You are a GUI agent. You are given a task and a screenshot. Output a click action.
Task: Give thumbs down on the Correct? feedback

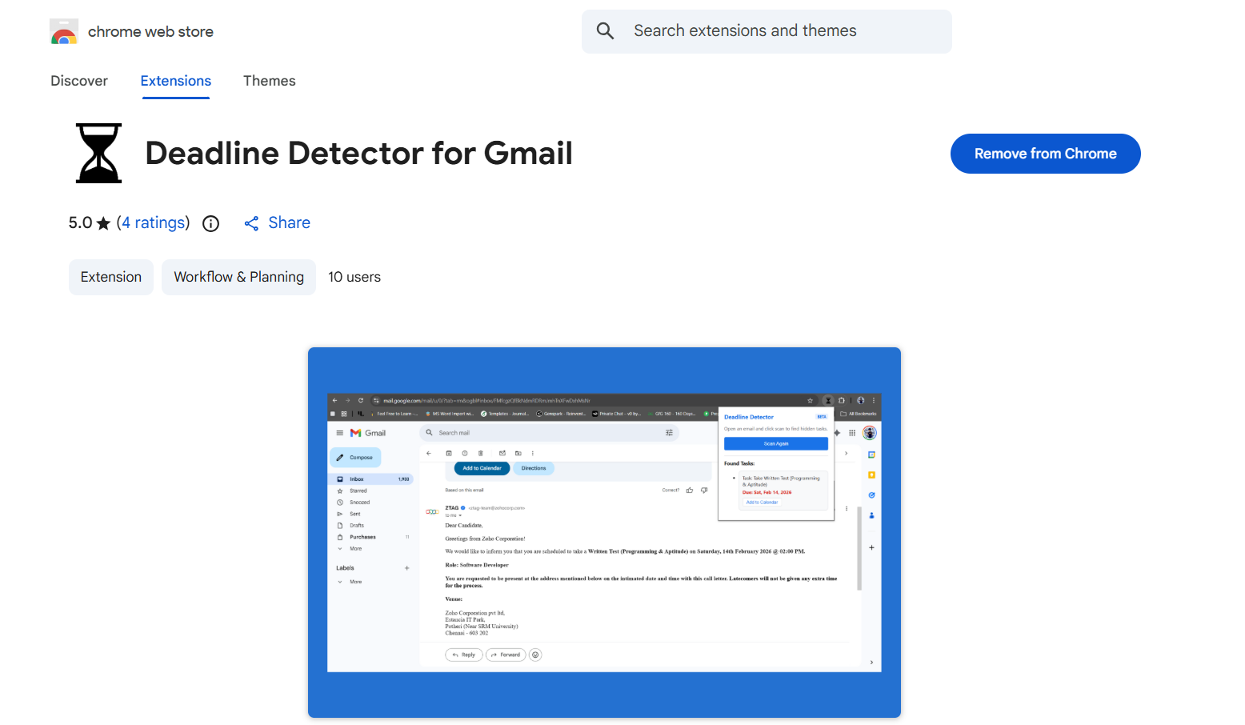coord(703,489)
